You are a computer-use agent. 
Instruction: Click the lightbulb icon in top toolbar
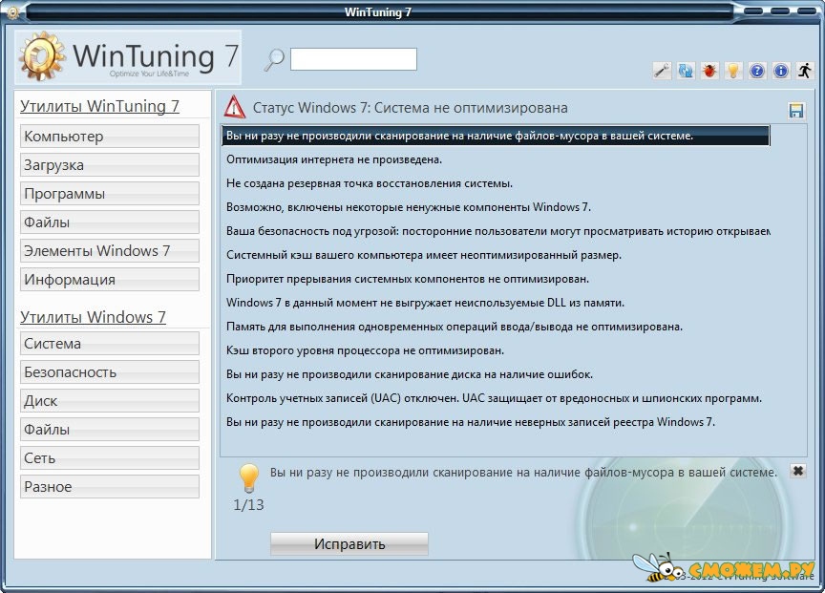(x=733, y=71)
